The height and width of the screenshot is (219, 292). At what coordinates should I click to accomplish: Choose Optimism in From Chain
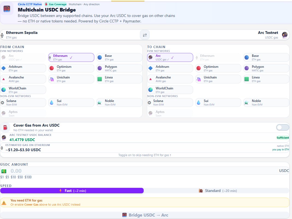(71, 68)
